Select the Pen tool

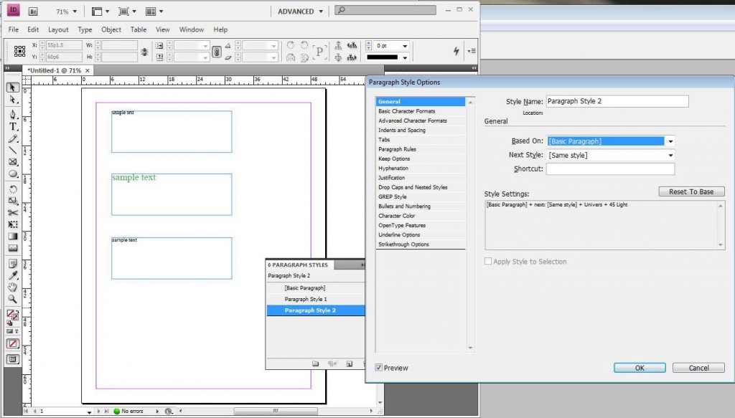(x=13, y=114)
